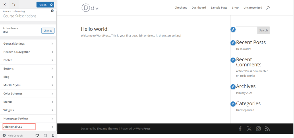Viewport: 294px width, 138px height.
Task: Expand Buttons section chevron
Action: coord(52,68)
